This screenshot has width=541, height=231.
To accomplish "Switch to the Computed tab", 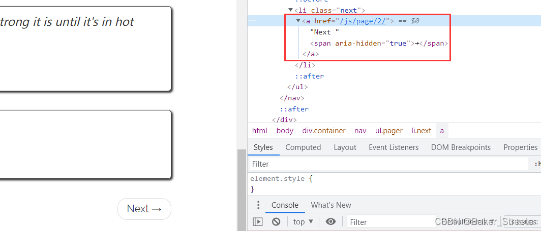I will [303, 147].
